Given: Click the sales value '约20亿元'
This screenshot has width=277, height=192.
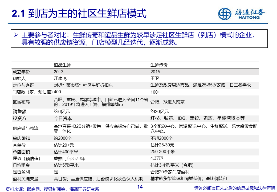Looking at the screenshot, I should (x=160, y=111).
